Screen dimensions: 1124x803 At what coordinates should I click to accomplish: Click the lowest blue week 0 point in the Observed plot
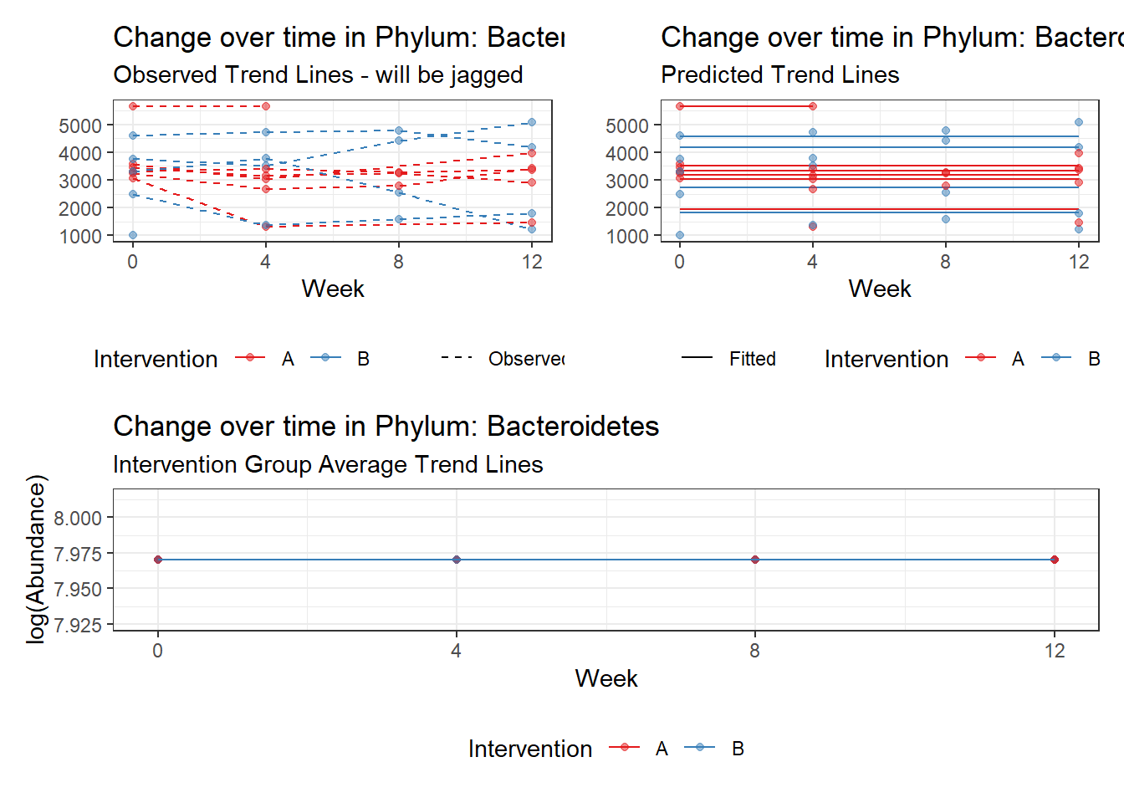[133, 235]
